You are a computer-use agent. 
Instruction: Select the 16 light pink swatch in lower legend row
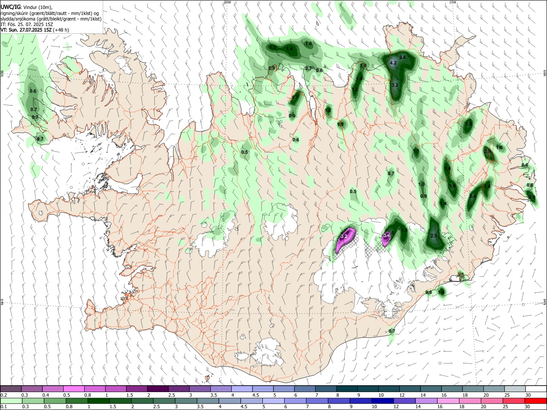click(x=447, y=401)
